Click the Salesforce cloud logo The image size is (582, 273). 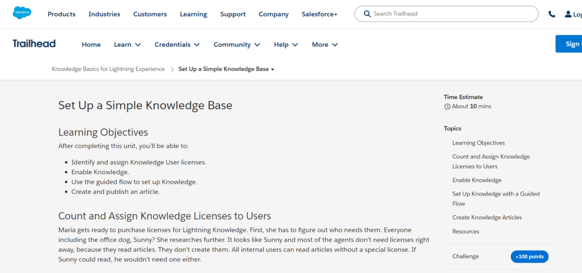pos(22,14)
